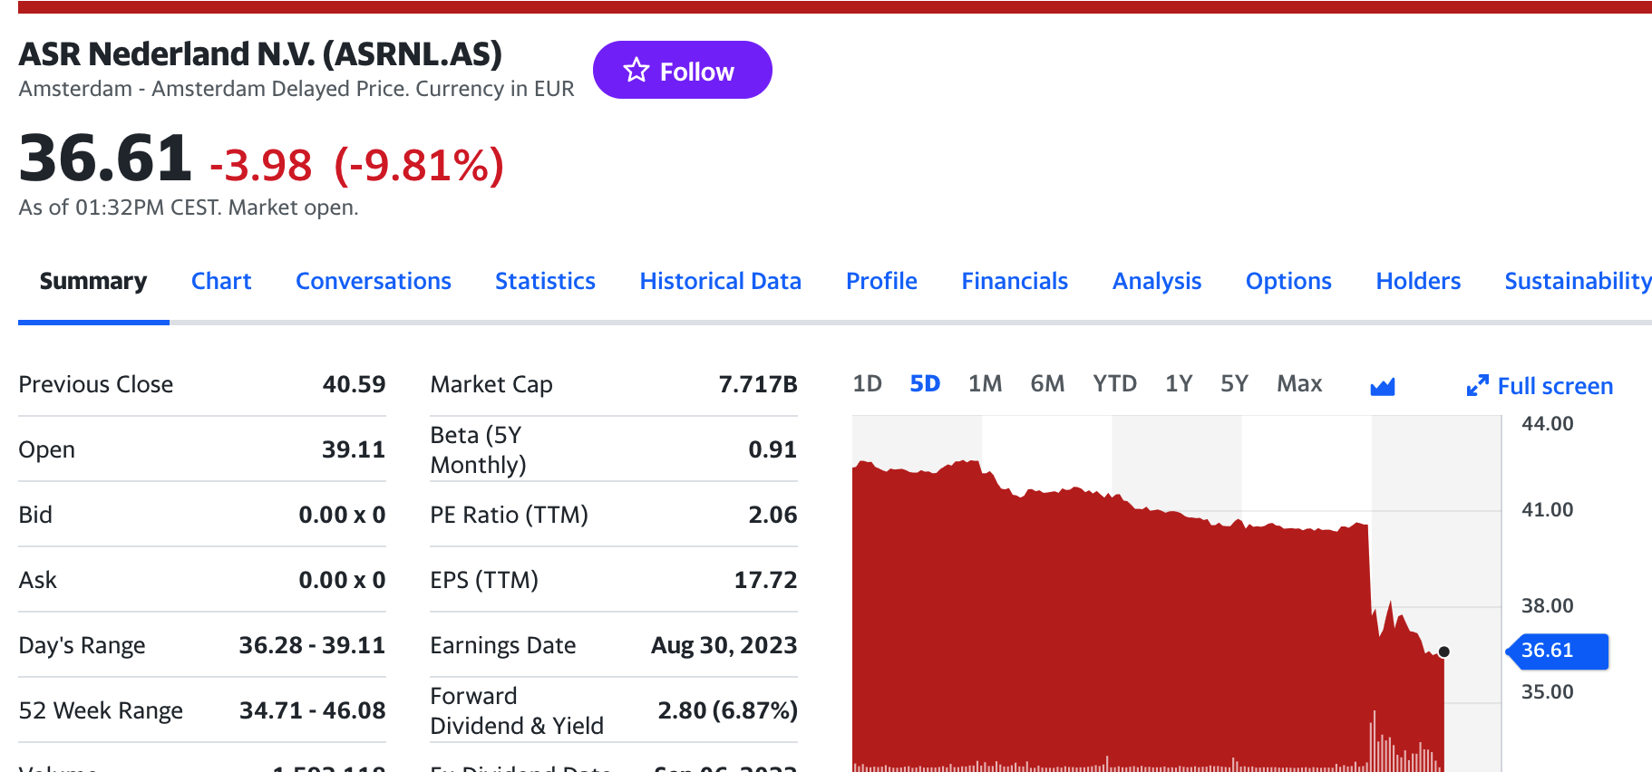Select the 1D chart range
Viewport: 1652px width, 772px height.
(867, 384)
